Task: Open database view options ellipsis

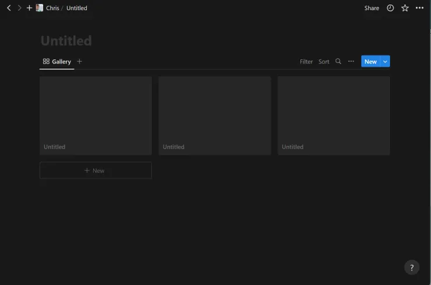Action: pos(351,61)
